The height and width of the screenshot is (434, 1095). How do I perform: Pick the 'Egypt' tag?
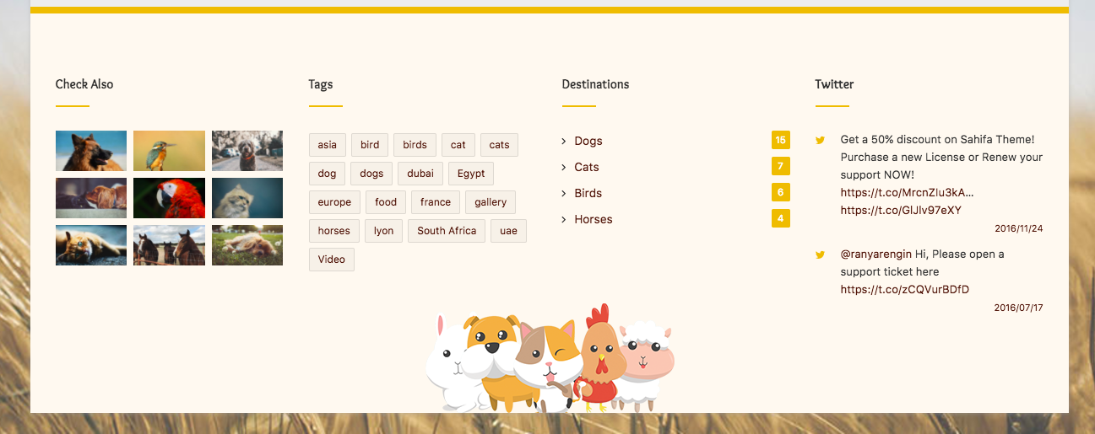[x=471, y=174]
